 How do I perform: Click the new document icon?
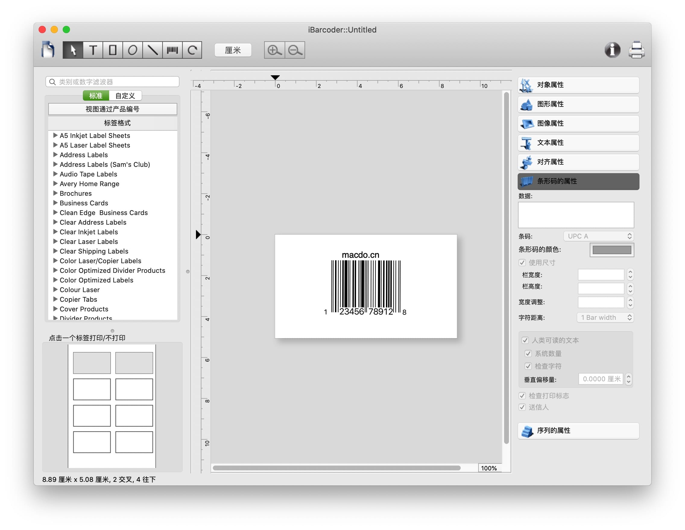(x=48, y=50)
